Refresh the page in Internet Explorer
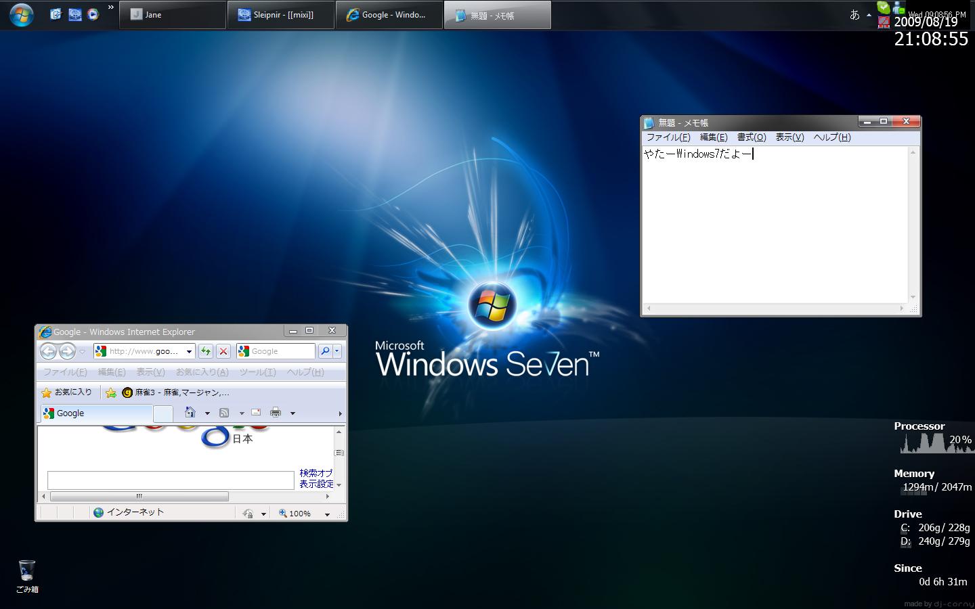 click(x=205, y=351)
